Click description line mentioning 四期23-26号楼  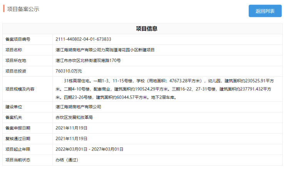coord(116,97)
